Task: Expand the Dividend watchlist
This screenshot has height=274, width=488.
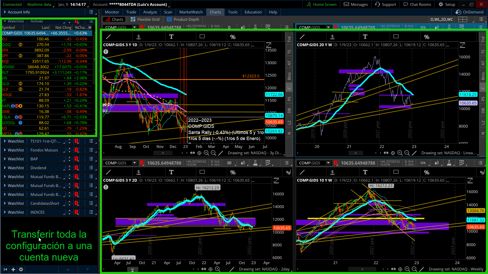Action: point(5,168)
